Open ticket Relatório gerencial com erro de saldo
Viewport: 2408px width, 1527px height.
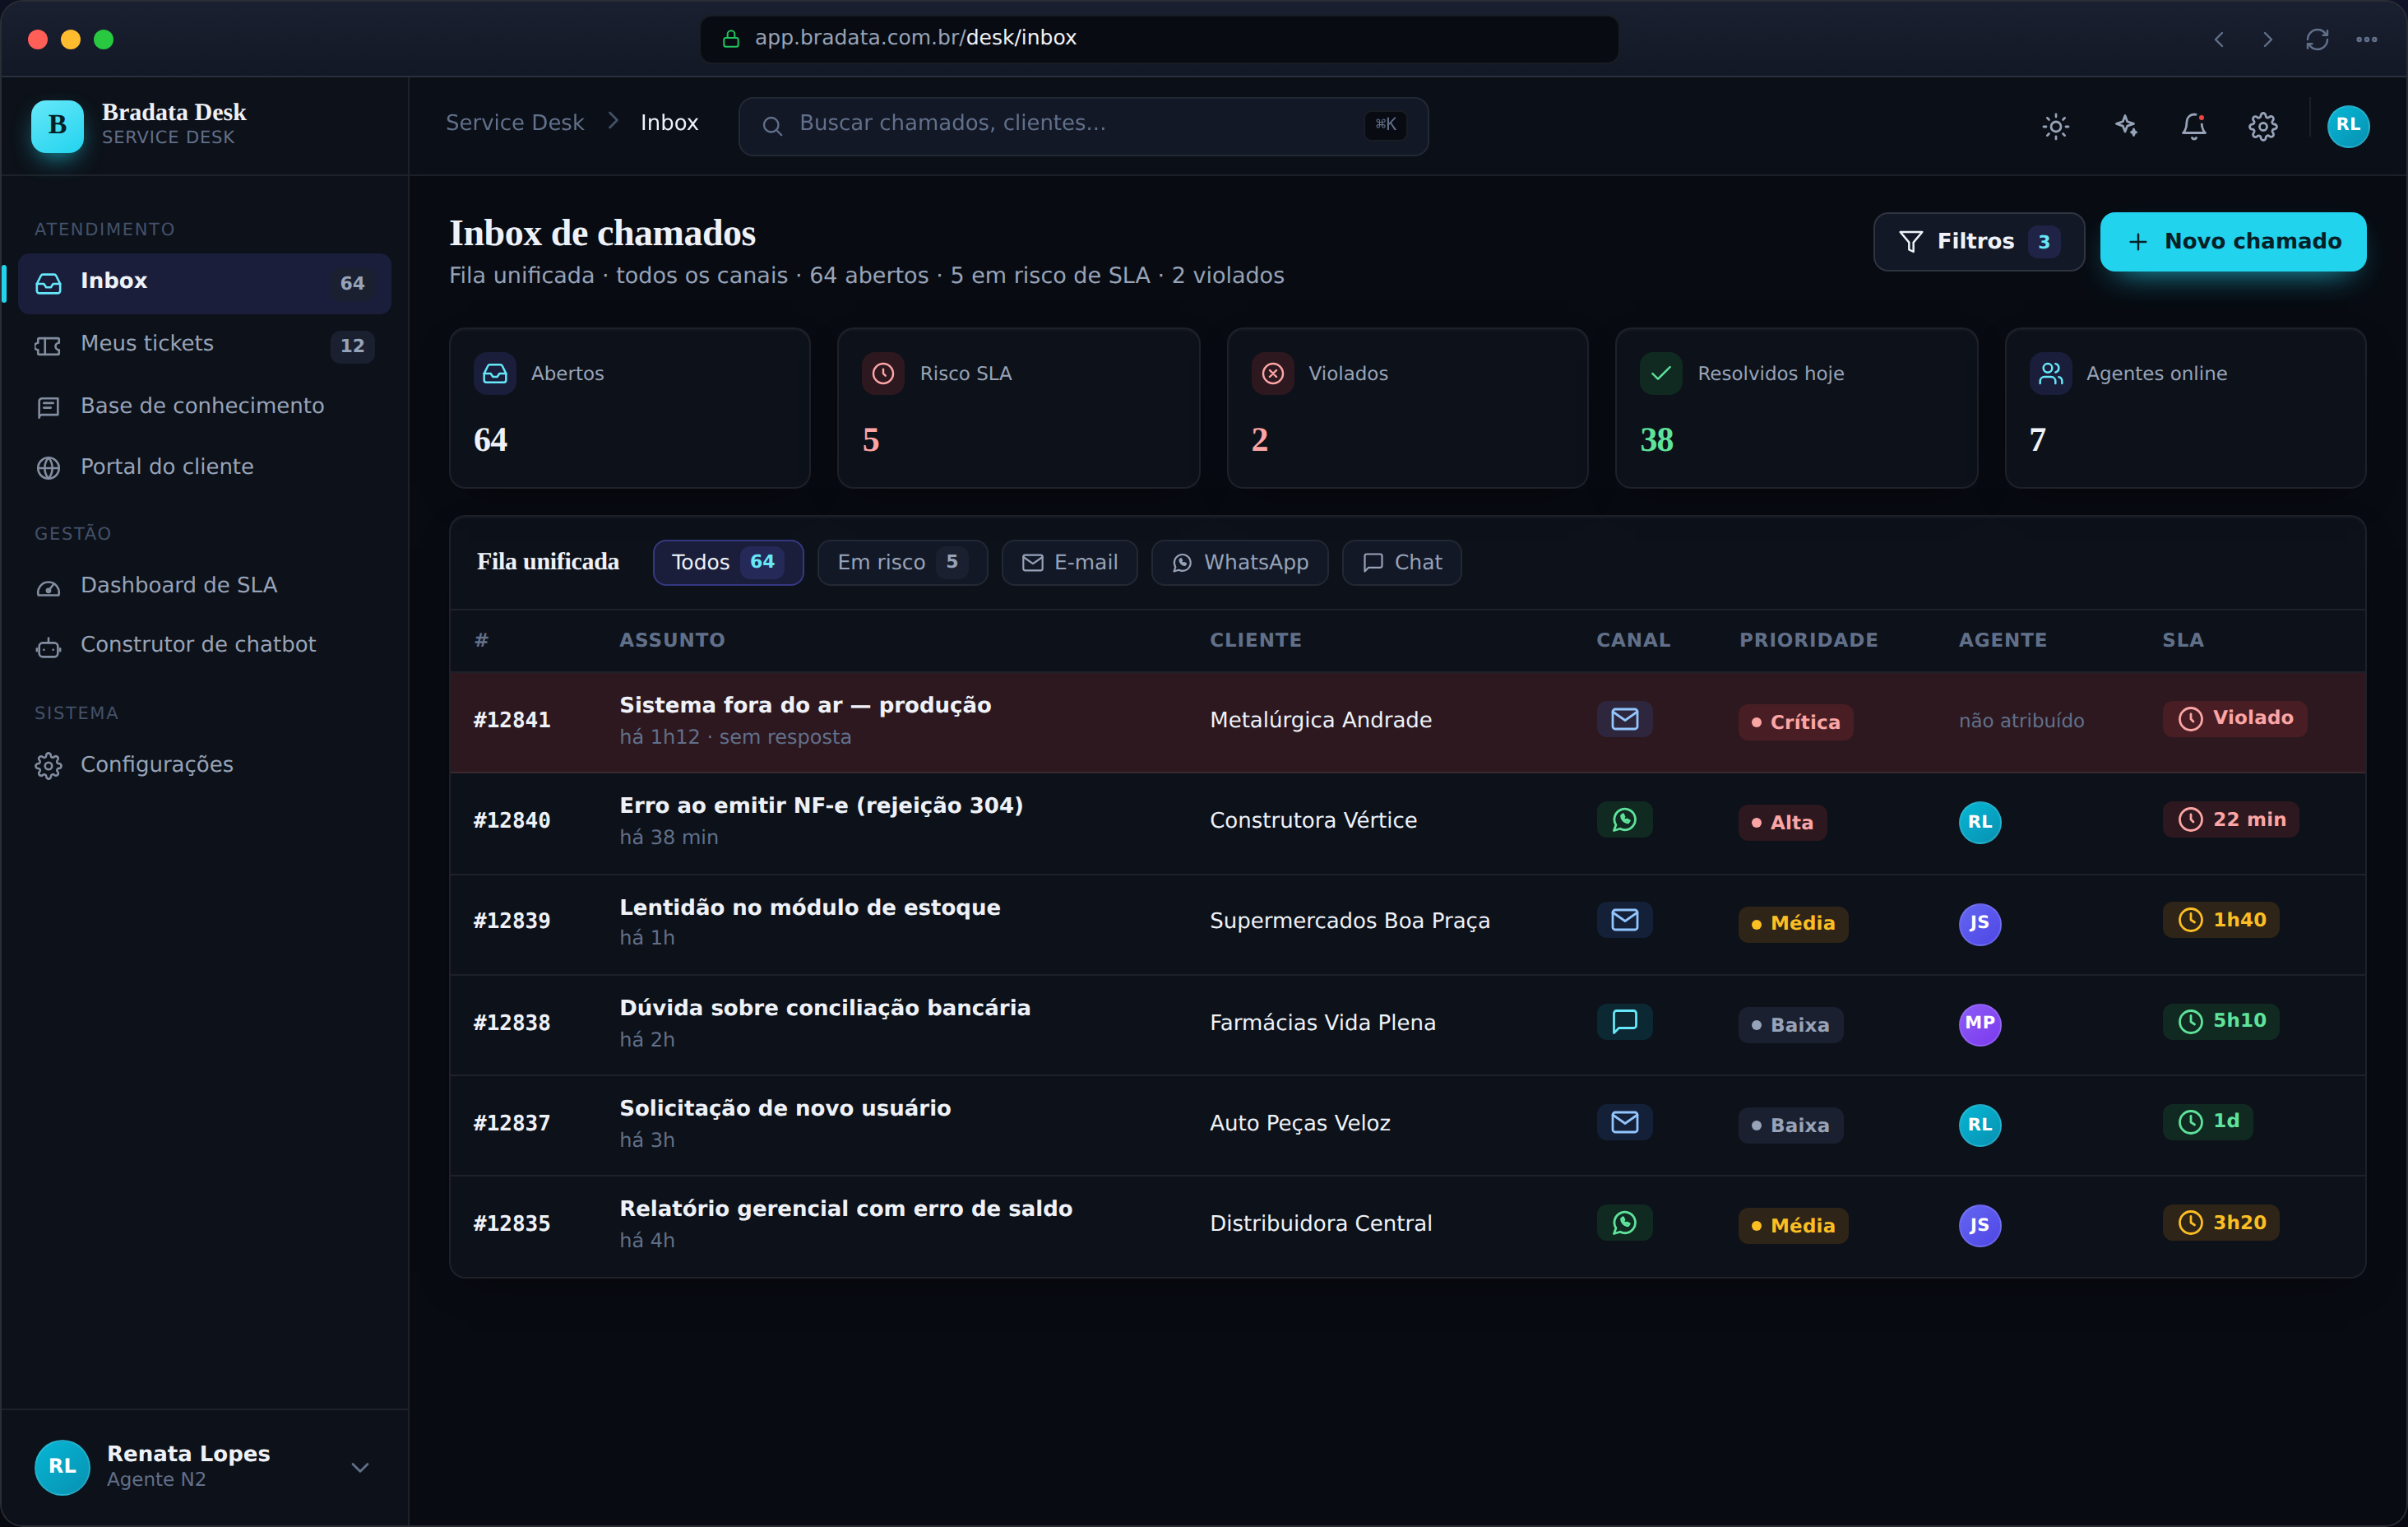[846, 1209]
